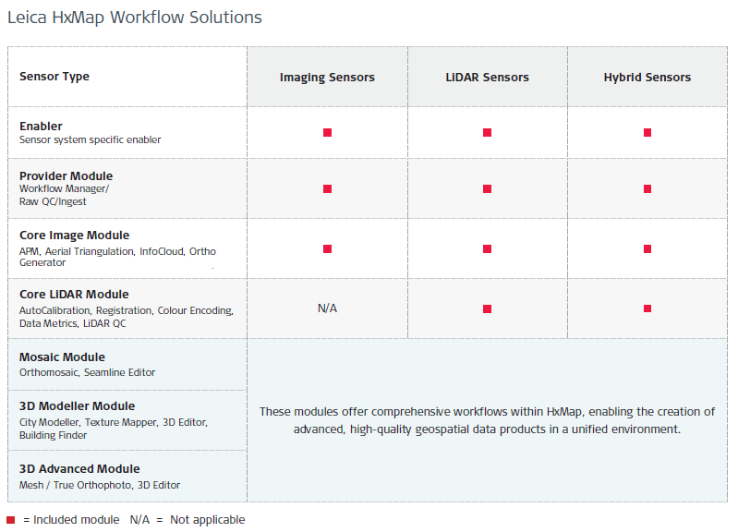This screenshot has height=532, width=738.
Task: Click Core Image Module marker under Hybrid Sensors
Action: click(647, 248)
